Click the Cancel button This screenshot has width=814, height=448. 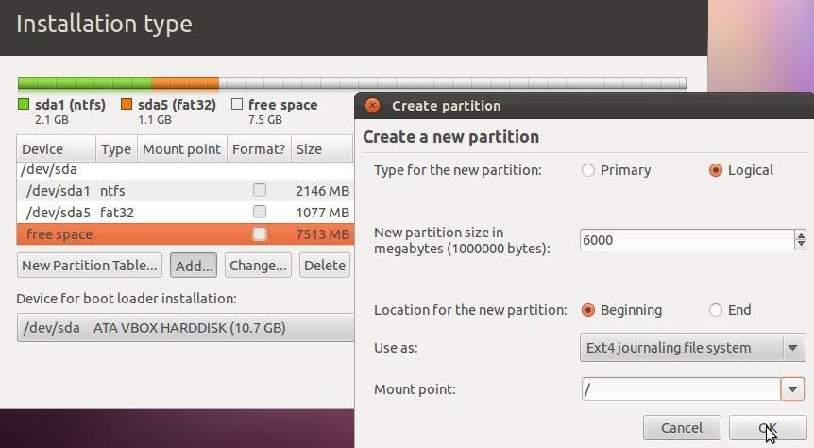tap(682, 428)
